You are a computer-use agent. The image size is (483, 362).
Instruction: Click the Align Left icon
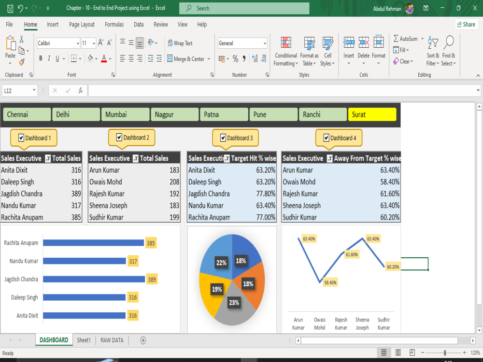pyautogui.click(x=123, y=58)
